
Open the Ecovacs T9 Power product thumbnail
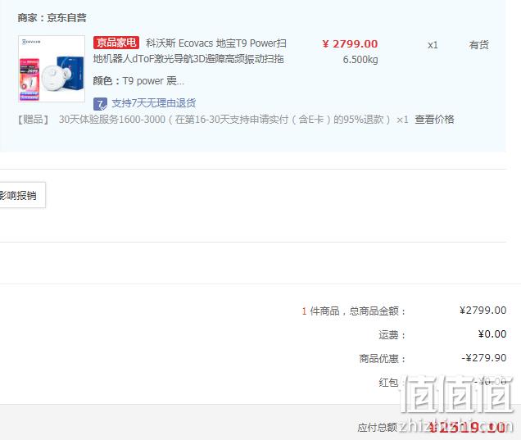(x=52, y=69)
